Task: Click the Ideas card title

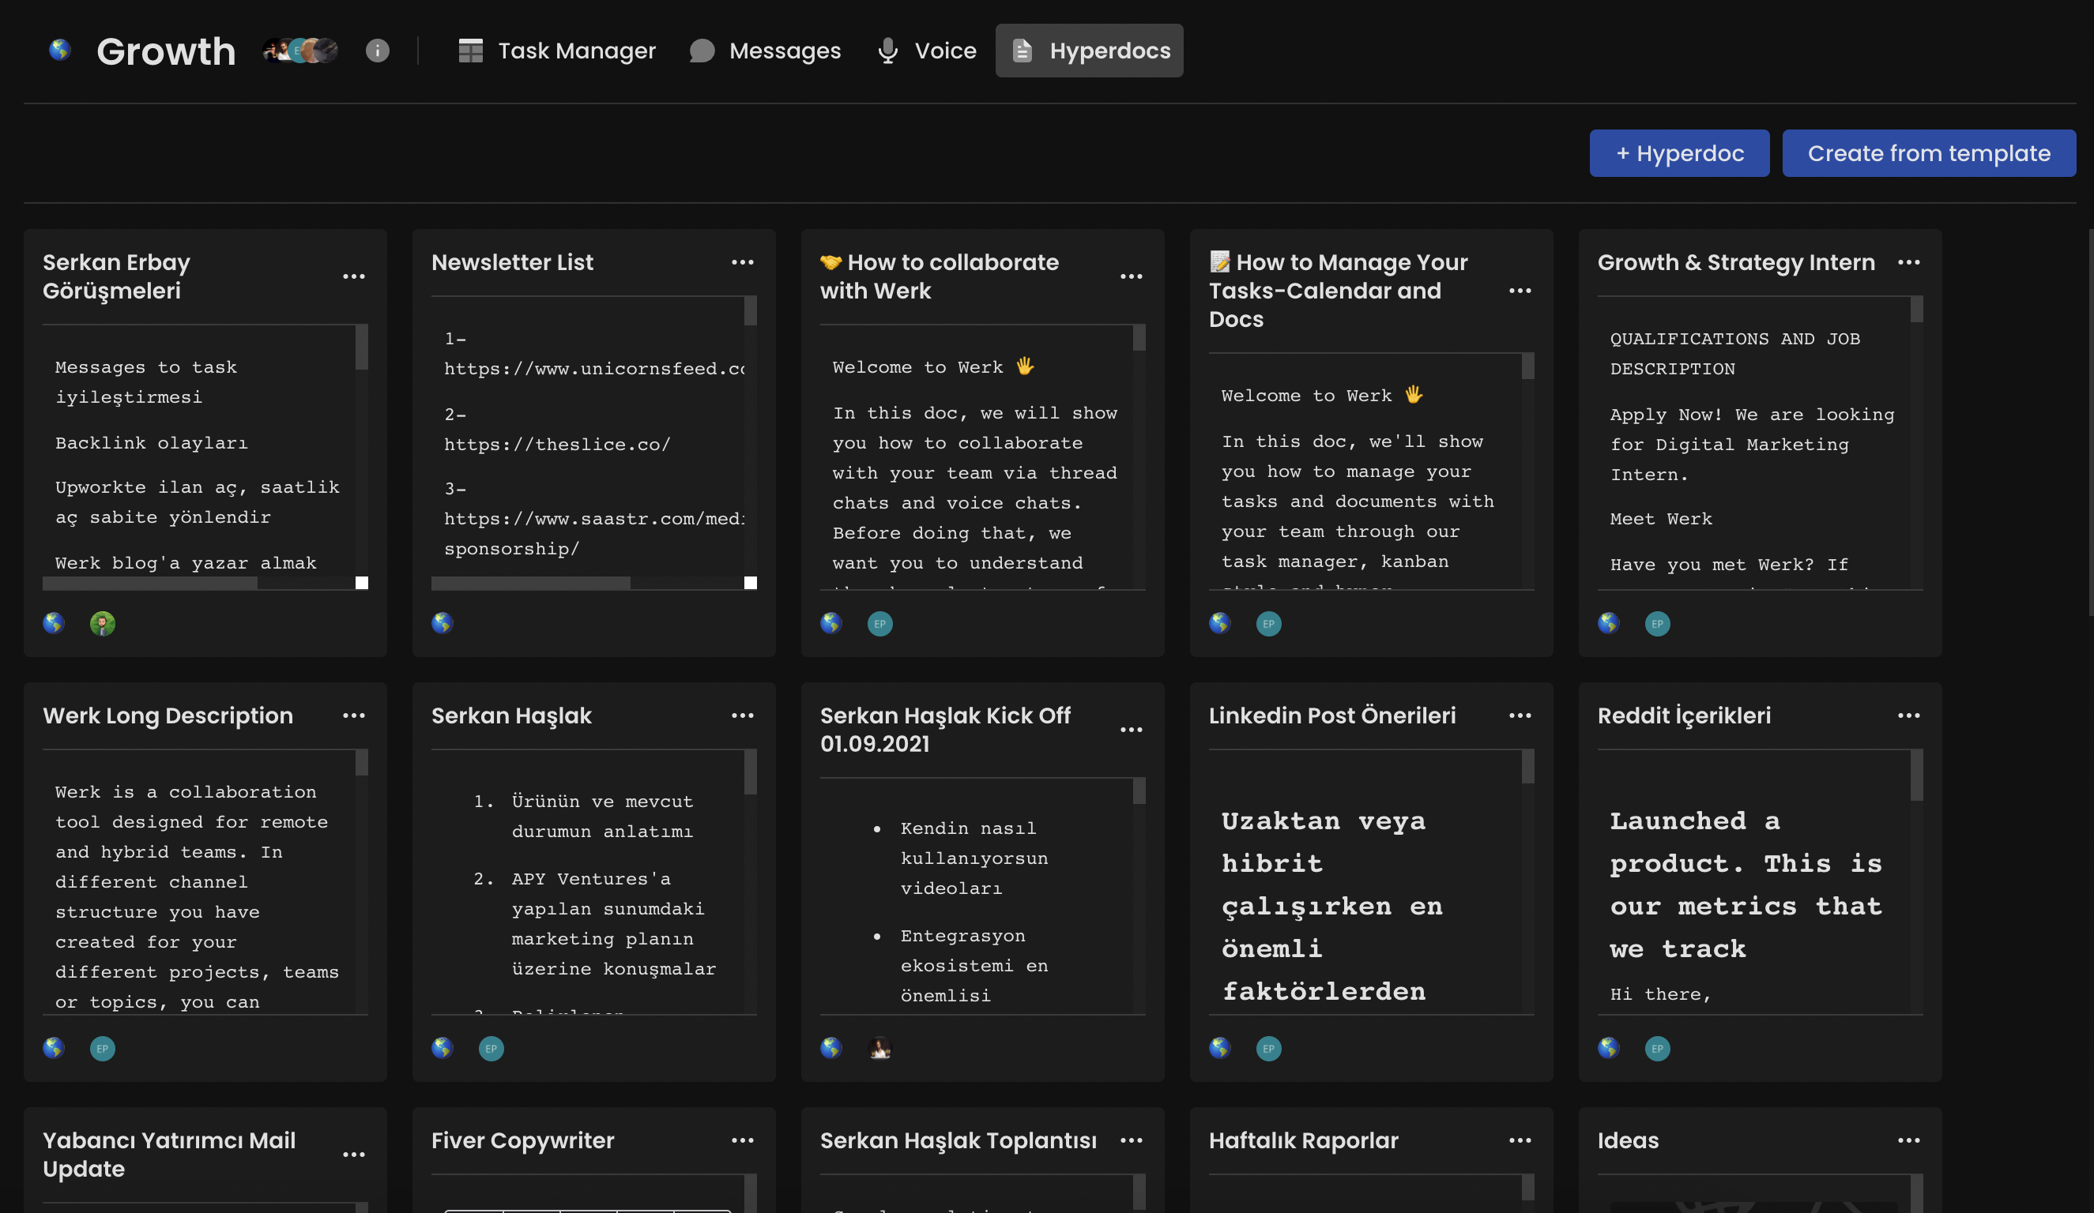Action: pos(1628,1141)
